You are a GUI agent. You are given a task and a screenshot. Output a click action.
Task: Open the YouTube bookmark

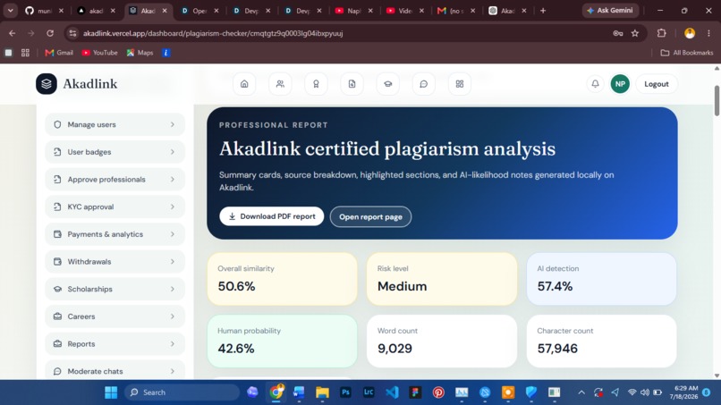coord(99,53)
